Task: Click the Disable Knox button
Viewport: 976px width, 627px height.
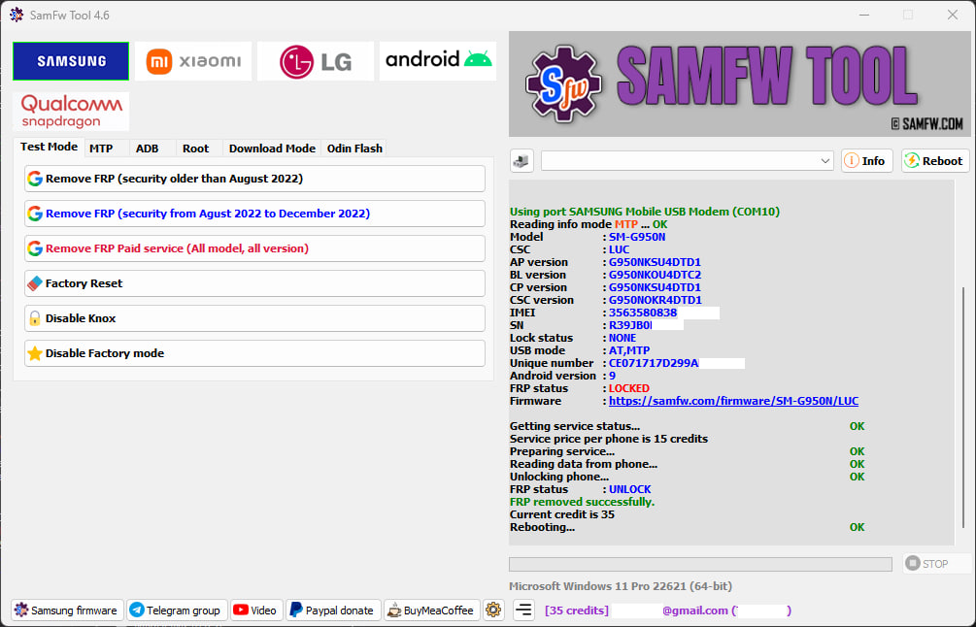Action: pos(254,318)
